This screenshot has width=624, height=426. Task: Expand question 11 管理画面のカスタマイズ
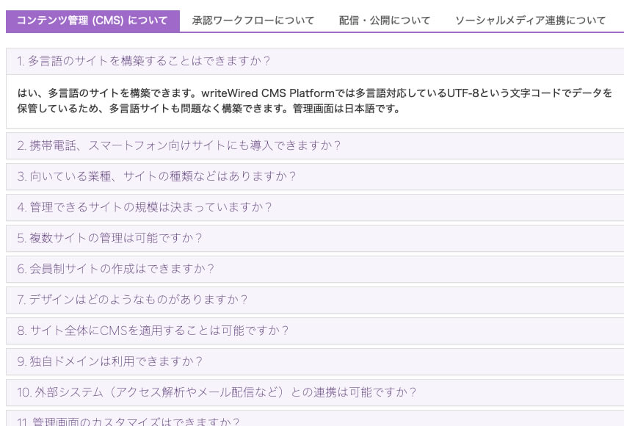tap(315, 419)
